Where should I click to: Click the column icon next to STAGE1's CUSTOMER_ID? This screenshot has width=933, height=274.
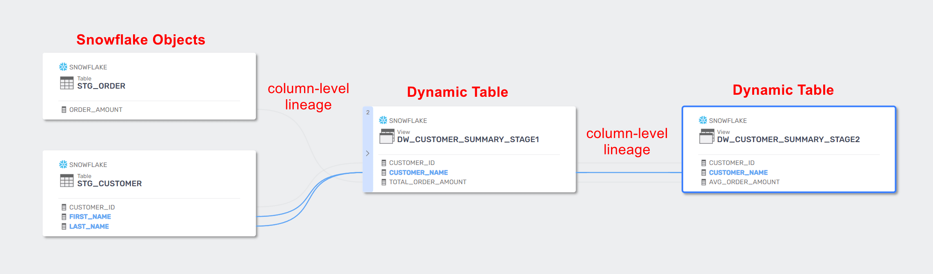point(384,163)
